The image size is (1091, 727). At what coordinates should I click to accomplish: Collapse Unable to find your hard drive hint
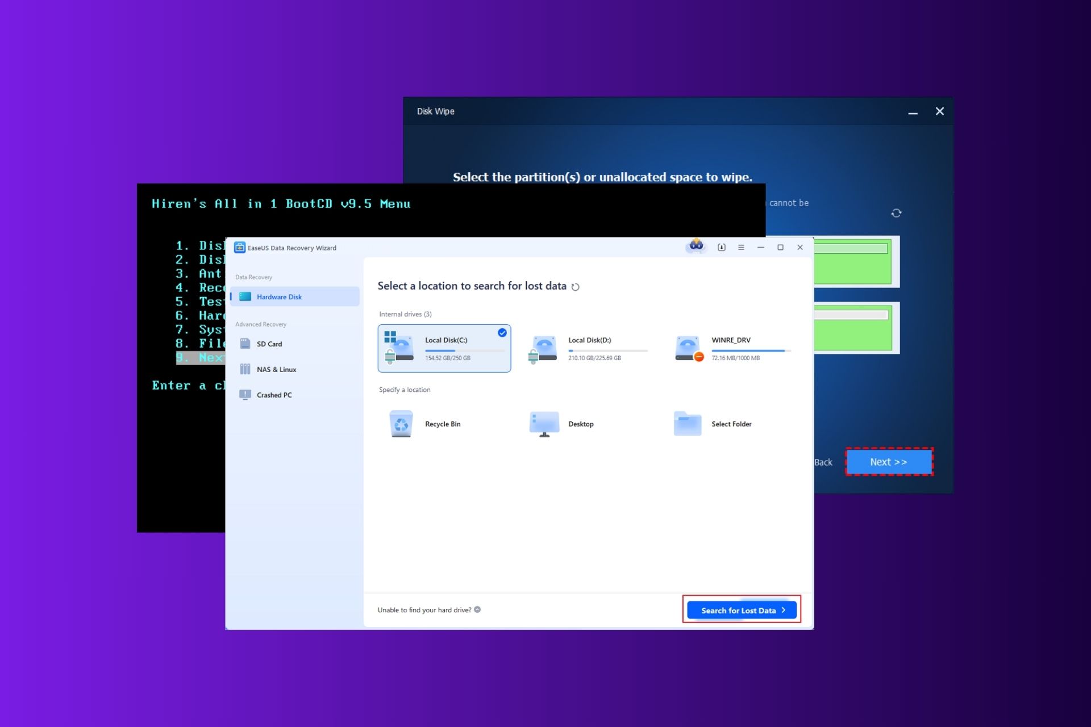pyautogui.click(x=478, y=609)
